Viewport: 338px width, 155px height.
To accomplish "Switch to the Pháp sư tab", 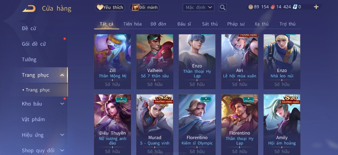I will click(236, 24).
